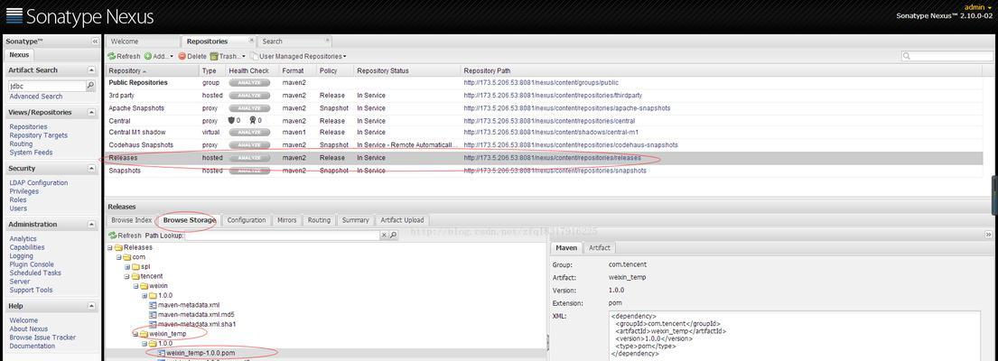Click the Path Lookup input field
This screenshot has height=361, width=998.
coord(282,236)
